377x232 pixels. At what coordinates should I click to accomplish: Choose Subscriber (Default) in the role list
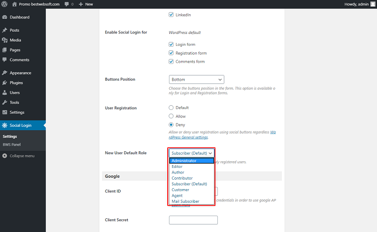191,184
